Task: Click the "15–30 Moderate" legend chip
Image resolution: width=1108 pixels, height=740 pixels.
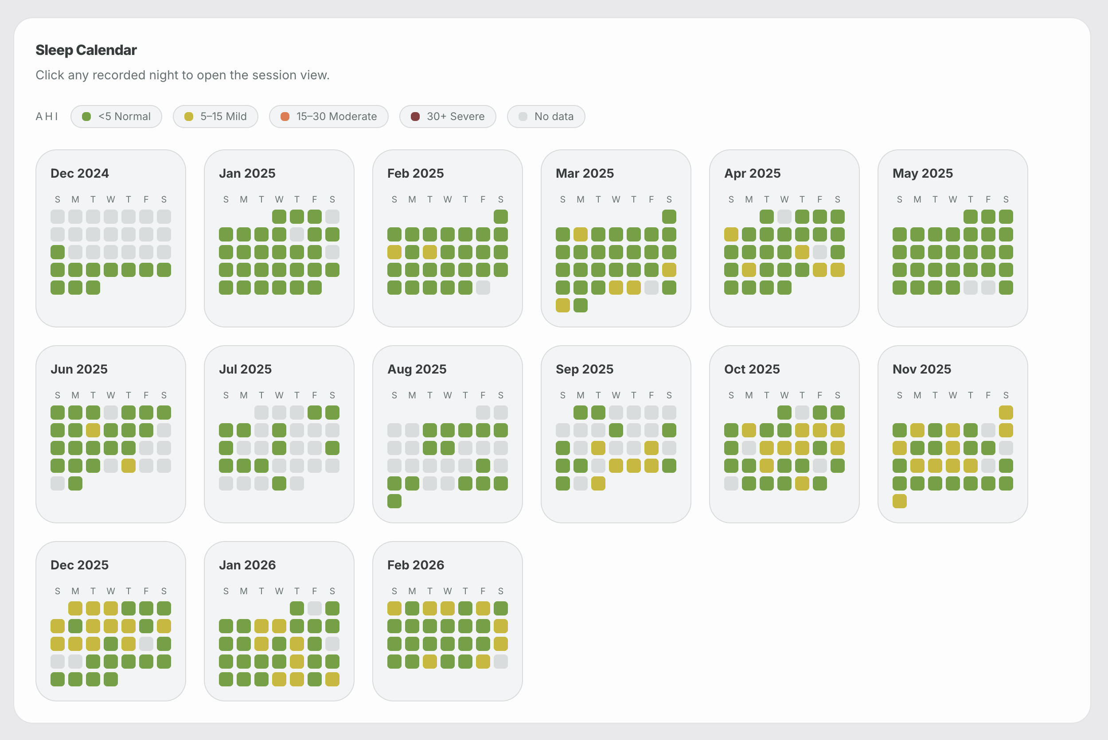Action: pyautogui.click(x=329, y=117)
